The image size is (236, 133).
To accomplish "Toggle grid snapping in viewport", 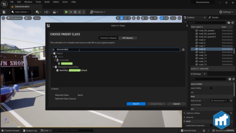I will (x=143, y=18).
